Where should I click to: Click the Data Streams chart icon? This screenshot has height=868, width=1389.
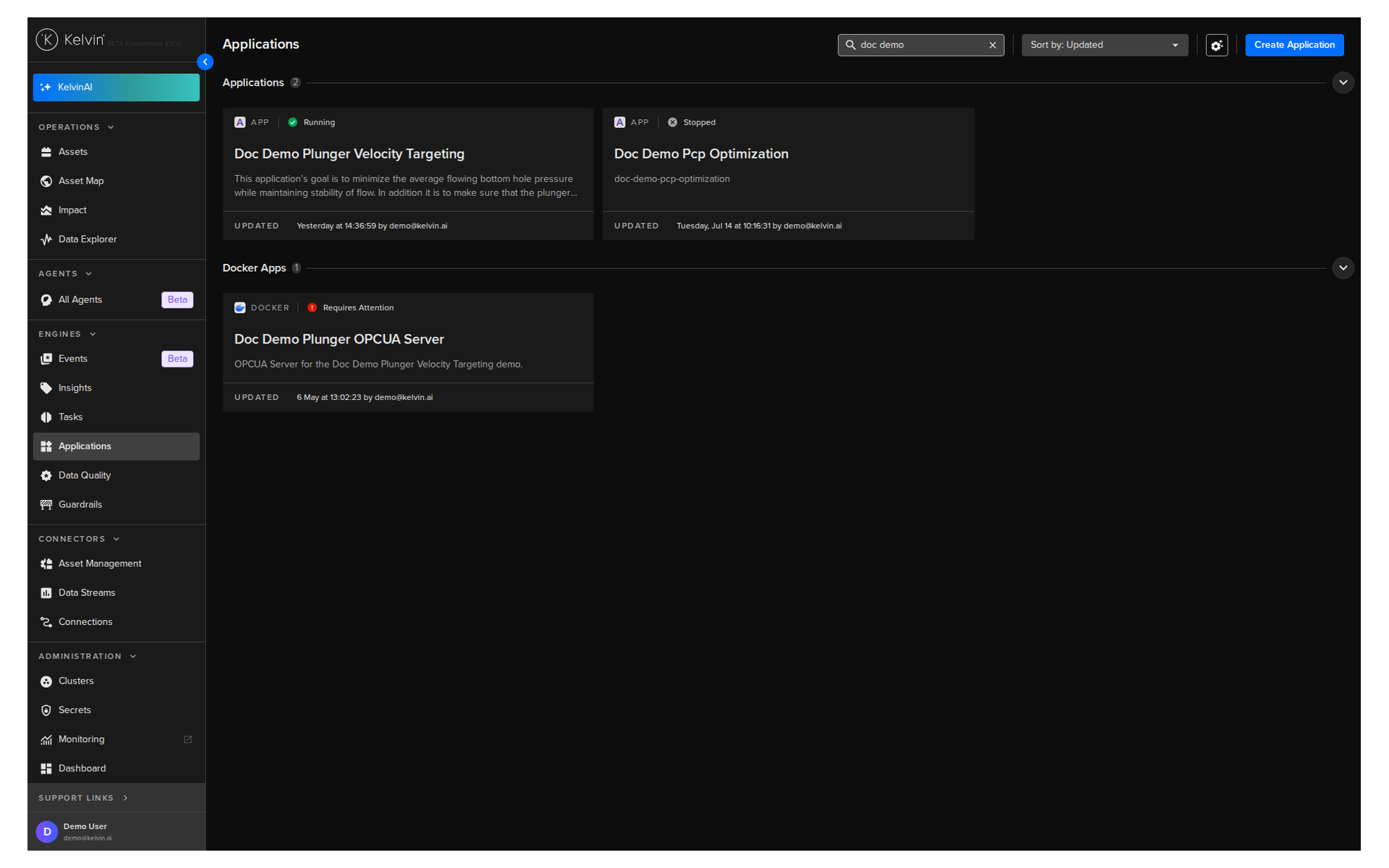pyautogui.click(x=46, y=593)
